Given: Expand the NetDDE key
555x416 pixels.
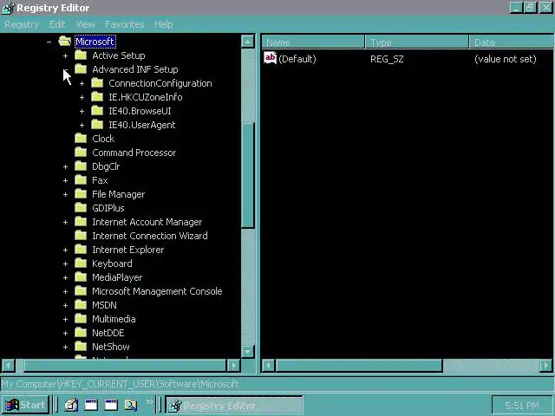Looking at the screenshot, I should tap(66, 333).
